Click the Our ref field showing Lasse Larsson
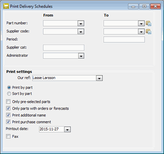The width and height of the screenshot is (164, 154). [x=64, y=78]
